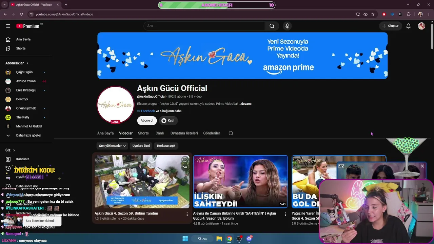The height and width of the screenshot is (244, 434).
Task: Play the 59. Bölüm Tanıtım thumbnail
Action: [x=142, y=182]
